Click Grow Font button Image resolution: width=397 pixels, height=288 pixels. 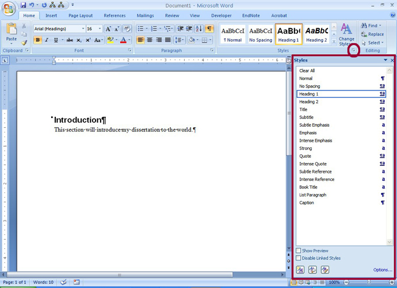pyautogui.click(x=108, y=29)
